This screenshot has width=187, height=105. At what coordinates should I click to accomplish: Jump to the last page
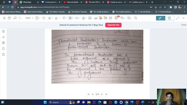pos(106,94)
